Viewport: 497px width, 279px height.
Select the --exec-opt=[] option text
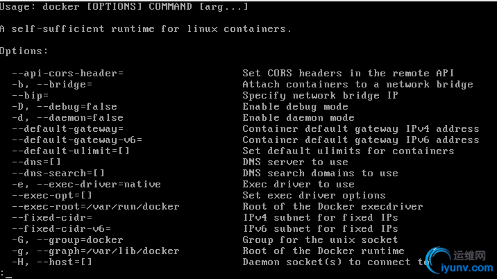(x=52, y=195)
